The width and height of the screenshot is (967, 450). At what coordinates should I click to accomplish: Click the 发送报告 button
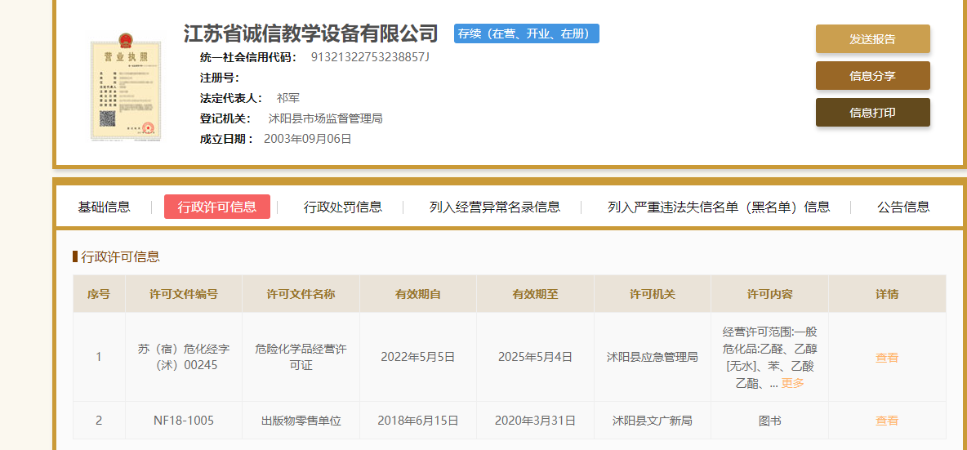pos(872,39)
